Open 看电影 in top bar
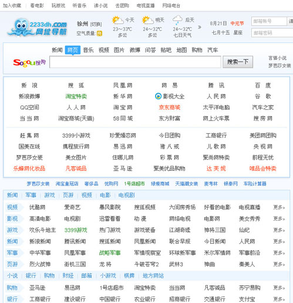 tap(37, 5)
